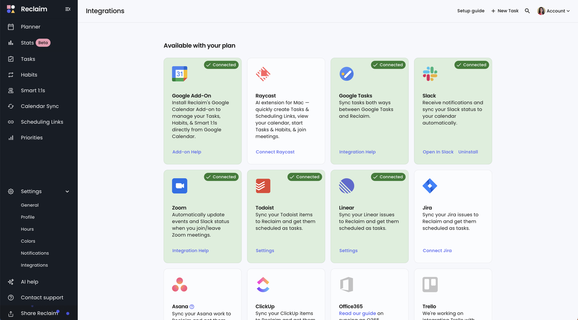578x320 pixels.
Task: Click the Google Calendar add-on icon
Action: [x=180, y=74]
